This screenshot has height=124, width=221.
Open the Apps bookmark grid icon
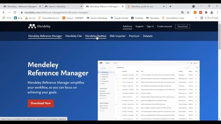tap(4, 18)
